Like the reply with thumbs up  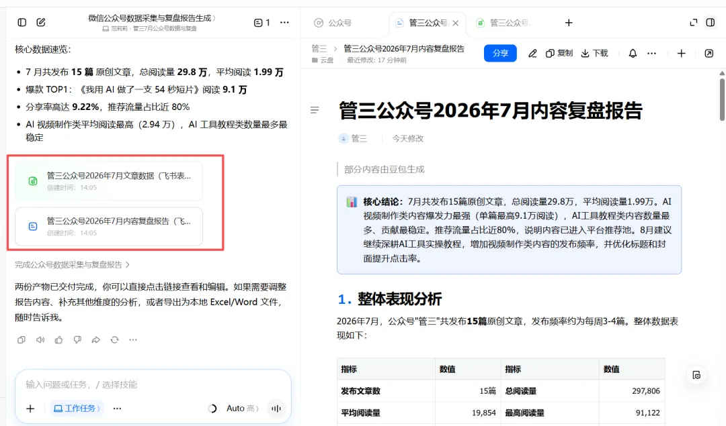pyautogui.click(x=58, y=340)
